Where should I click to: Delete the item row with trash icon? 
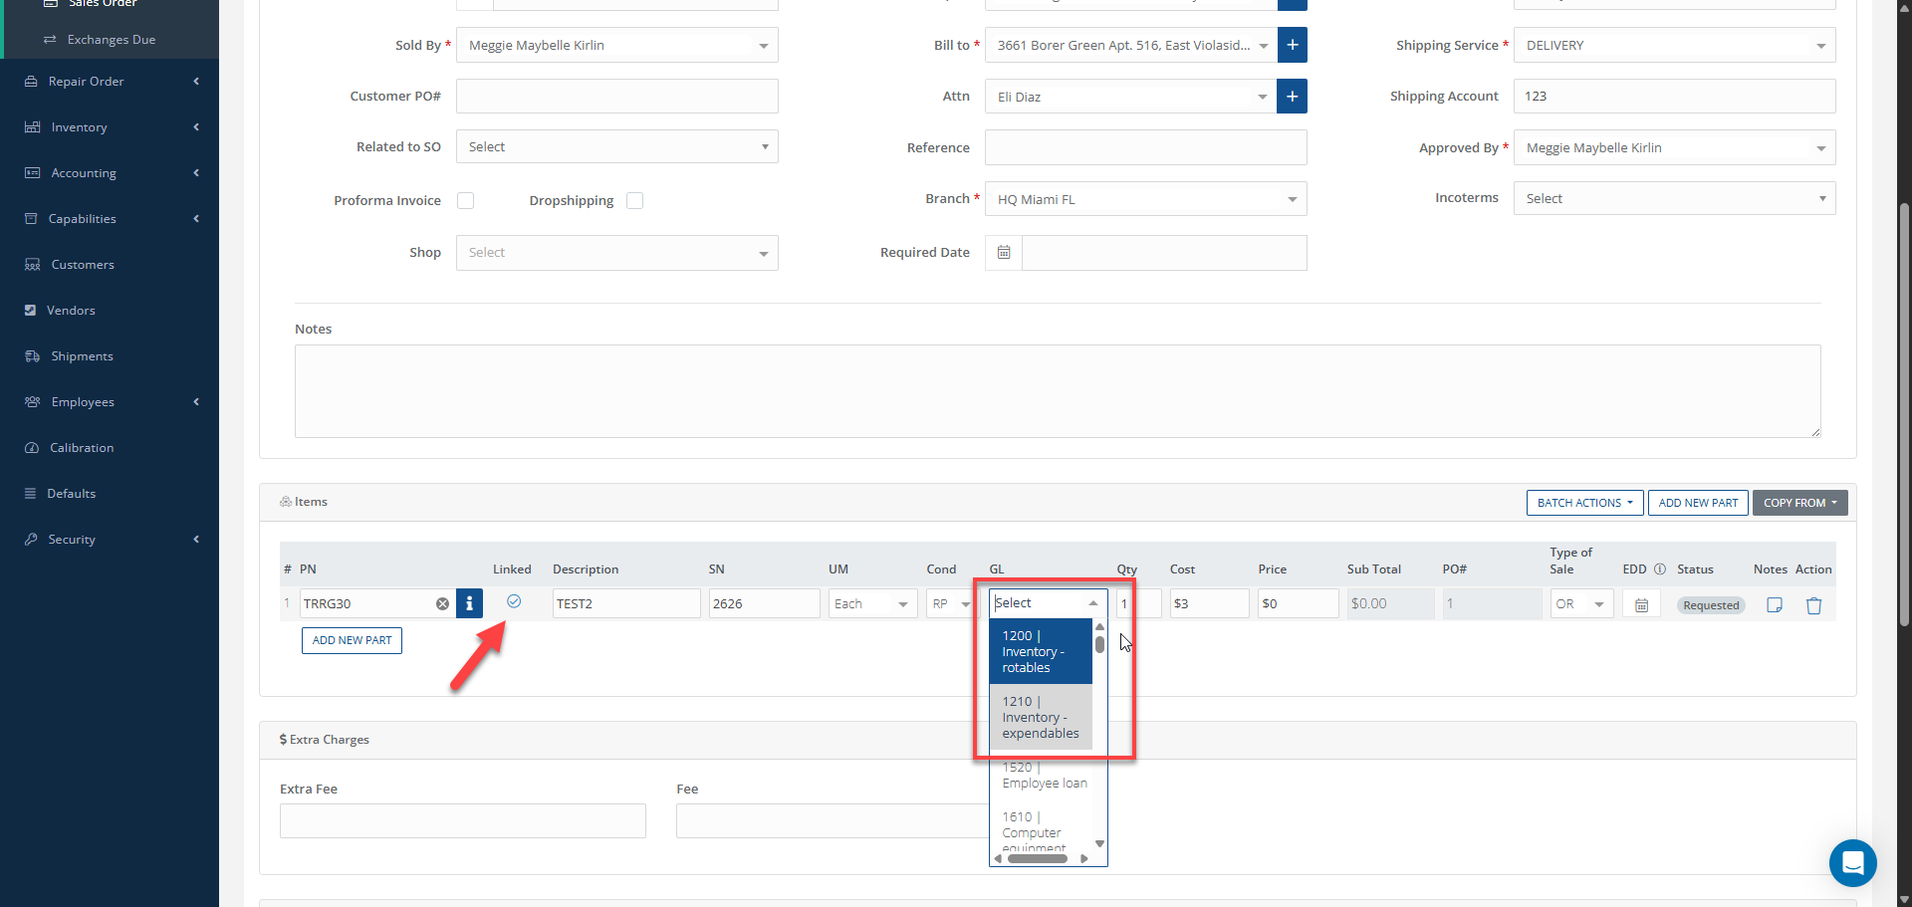point(1813,605)
